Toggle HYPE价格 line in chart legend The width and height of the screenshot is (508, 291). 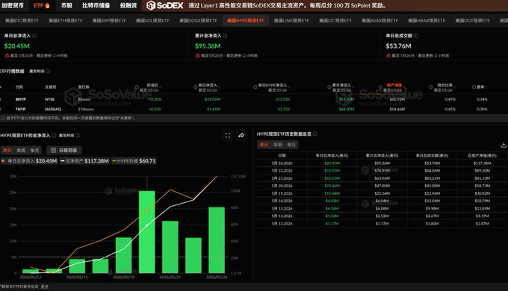pyautogui.click(x=134, y=161)
